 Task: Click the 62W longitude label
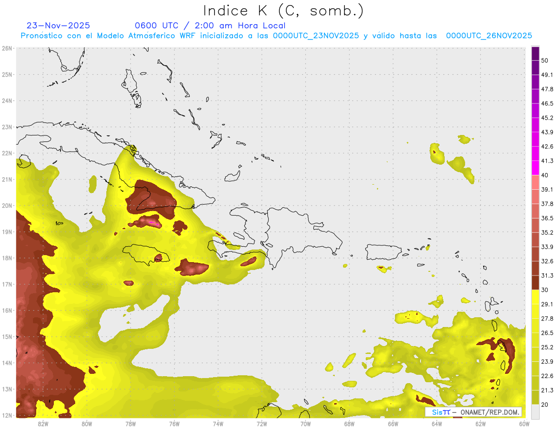[x=481, y=424]
